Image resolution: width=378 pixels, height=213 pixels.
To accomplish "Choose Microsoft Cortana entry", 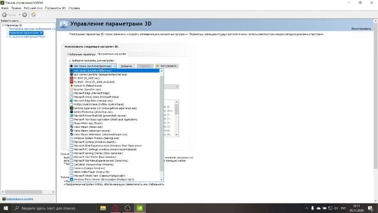I will (115, 142).
